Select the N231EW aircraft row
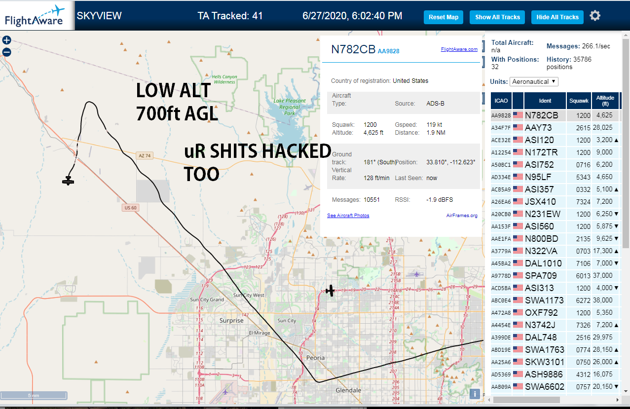Screen dimensions: 630x409 pyautogui.click(x=555, y=214)
